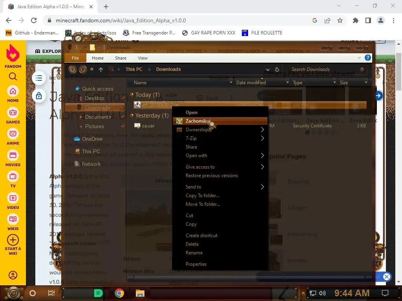Screen dimensions: 402x301
Task: Choose Delete in the context menu
Action: click(220, 244)
